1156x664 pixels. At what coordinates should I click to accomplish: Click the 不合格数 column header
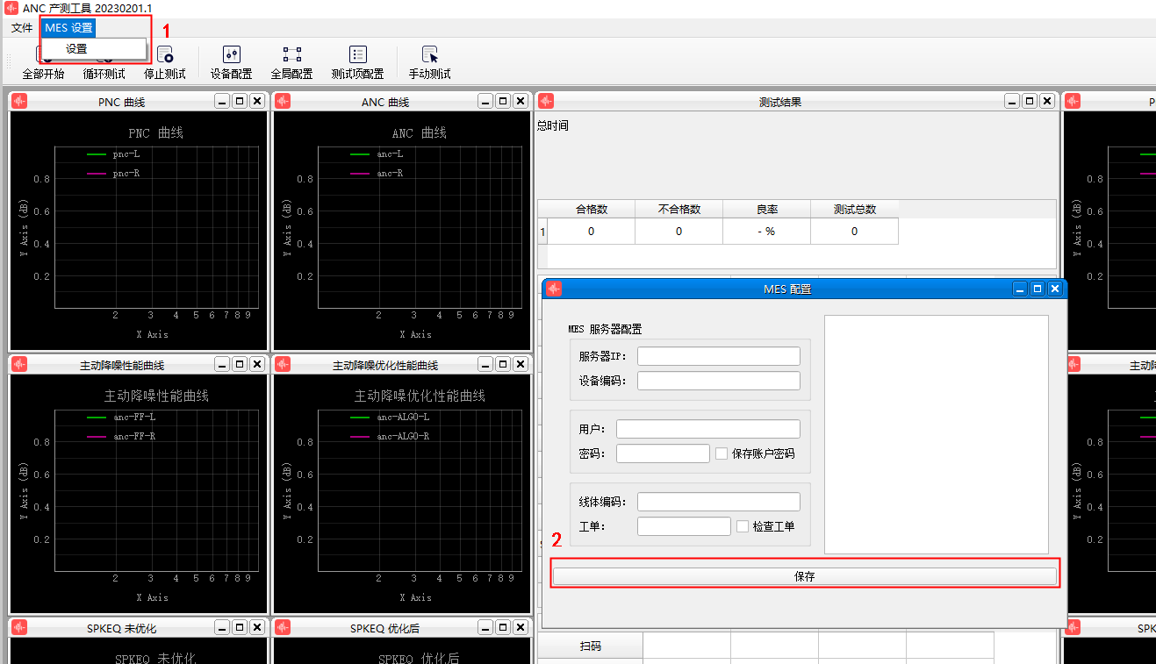pos(679,210)
